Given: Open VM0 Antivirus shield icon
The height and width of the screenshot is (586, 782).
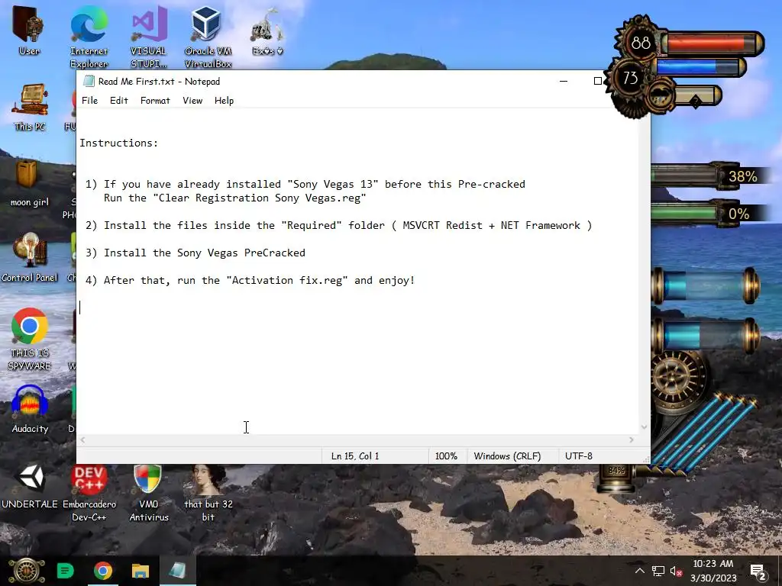Looking at the screenshot, I should [148, 494].
